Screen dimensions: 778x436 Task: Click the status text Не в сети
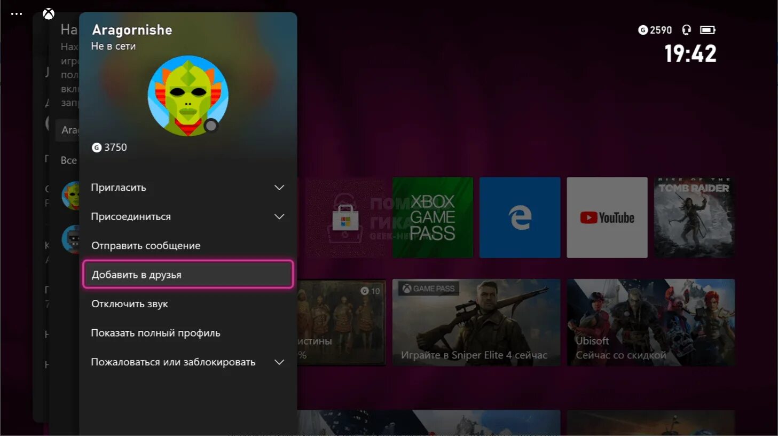[113, 46]
